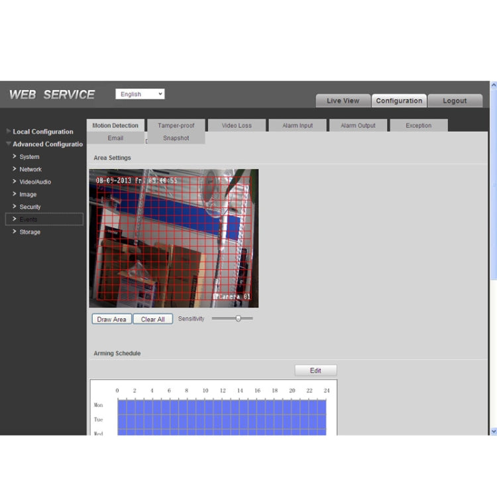Collapse the Advanced Configuration section
This screenshot has height=497, width=497.
[9, 144]
